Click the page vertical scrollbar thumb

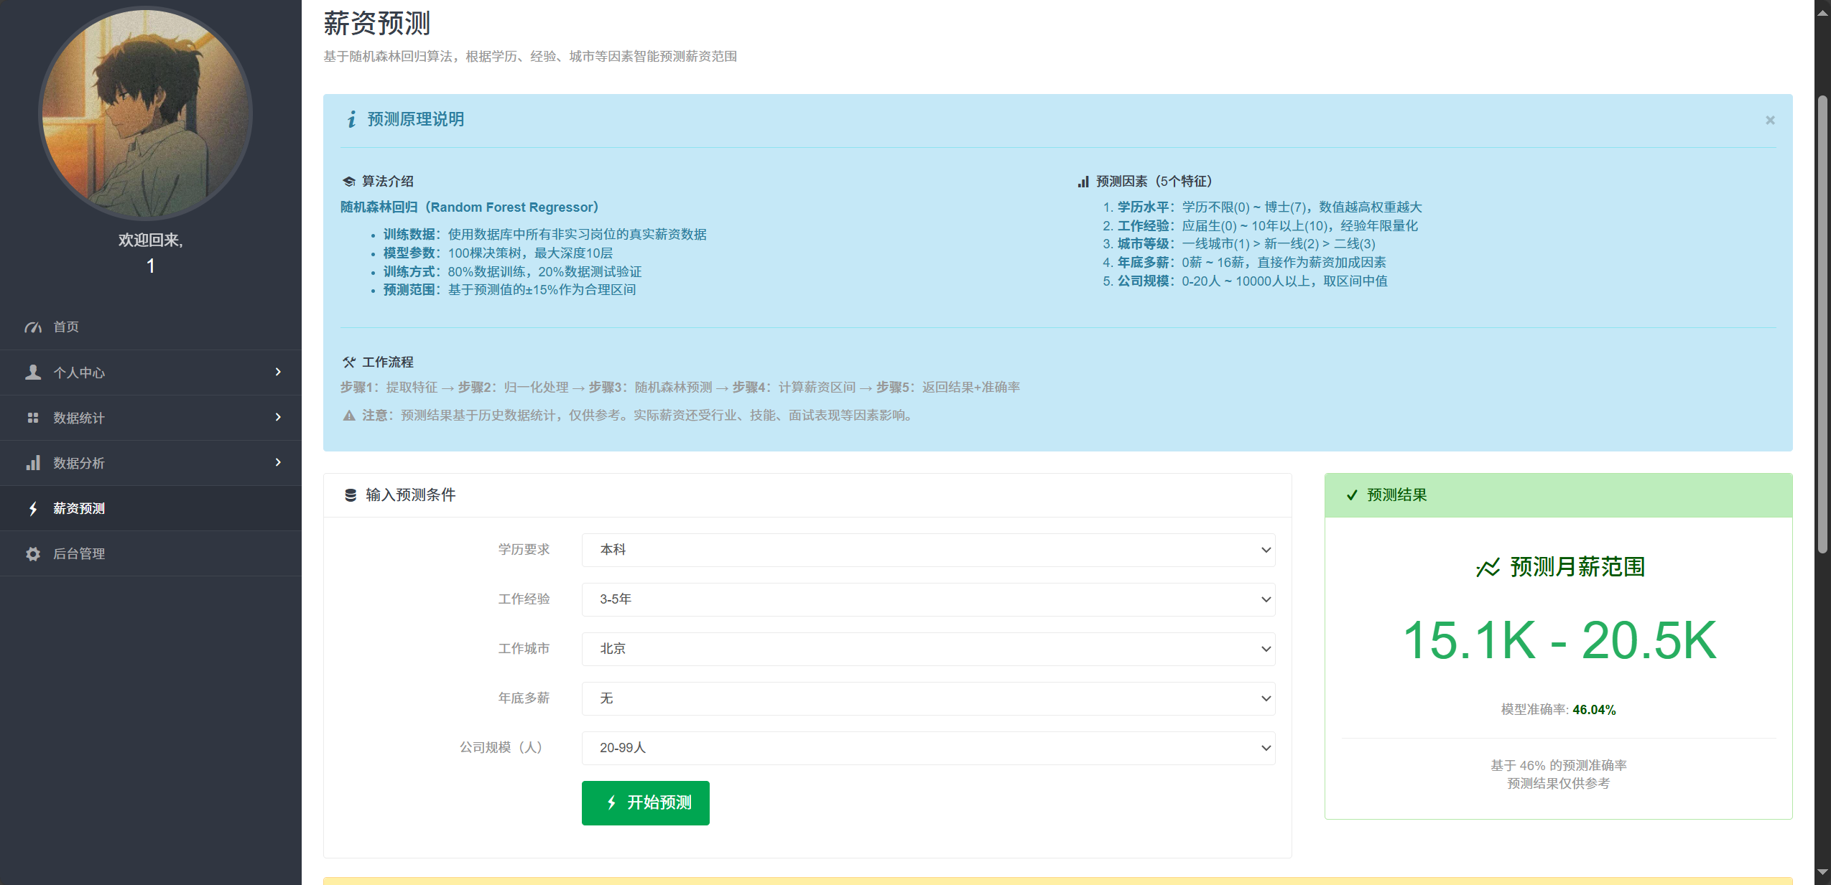tap(1822, 323)
